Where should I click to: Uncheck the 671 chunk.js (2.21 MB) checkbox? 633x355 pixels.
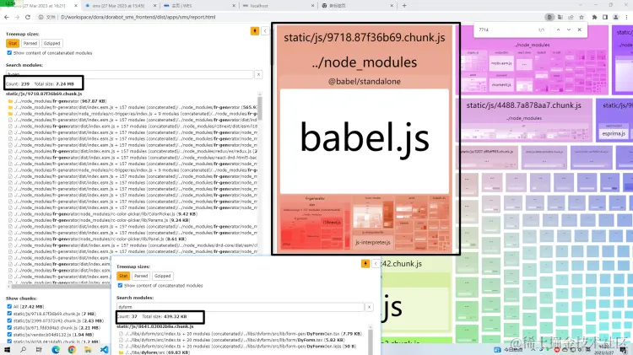[x=9, y=327]
